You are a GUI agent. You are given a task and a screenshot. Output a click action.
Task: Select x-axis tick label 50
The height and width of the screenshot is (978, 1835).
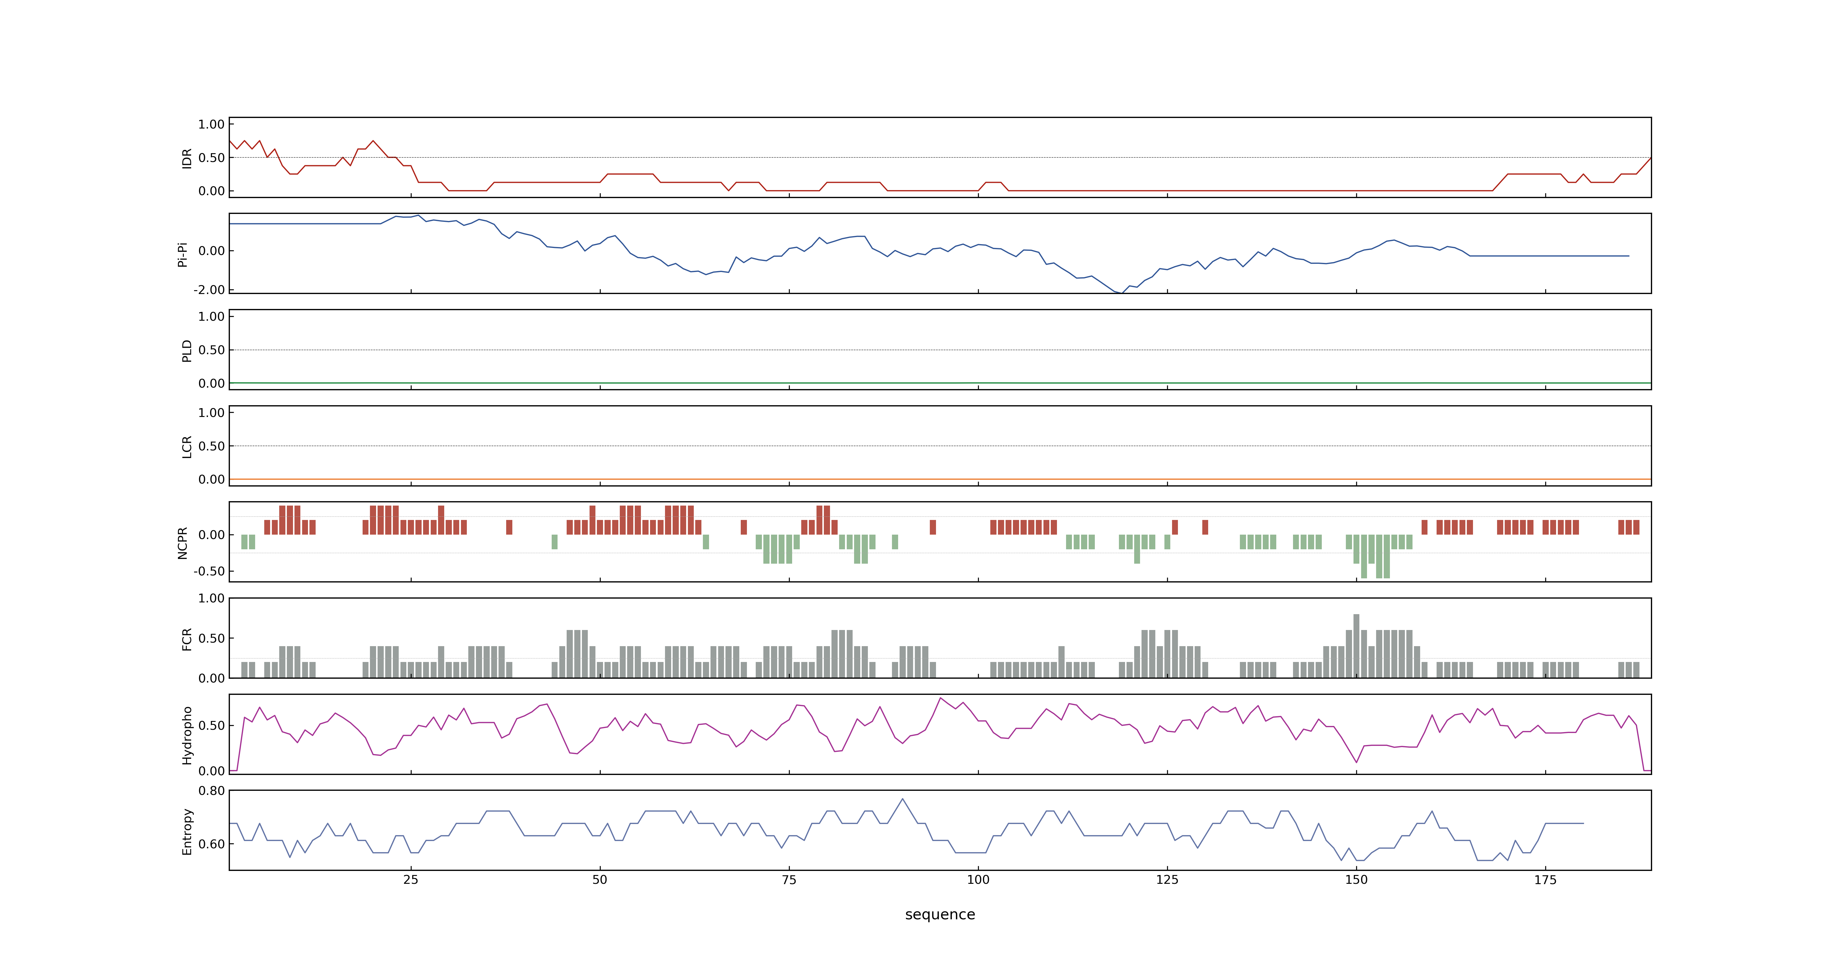pos(600,881)
